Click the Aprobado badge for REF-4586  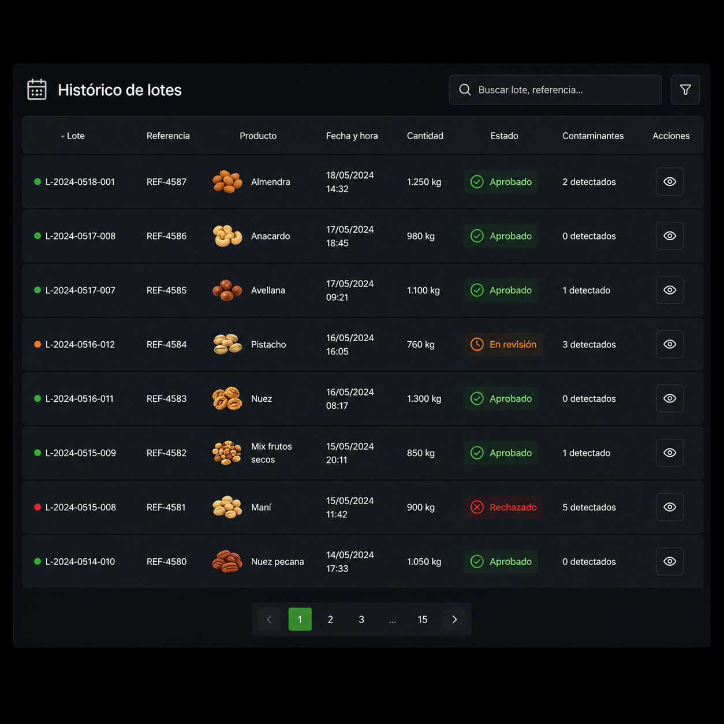pos(501,236)
